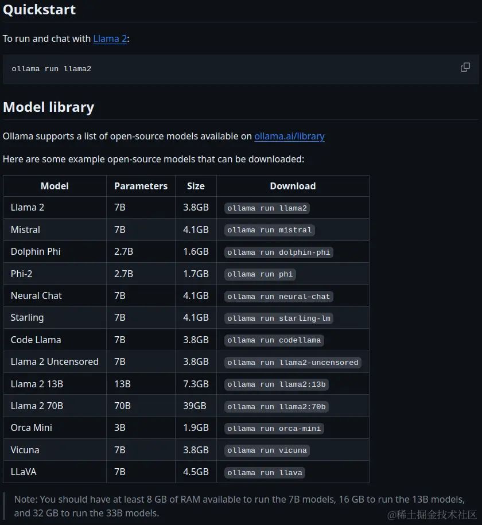The width and height of the screenshot is (482, 525).
Task: Click the 1.9GB size cell
Action: tap(196, 428)
